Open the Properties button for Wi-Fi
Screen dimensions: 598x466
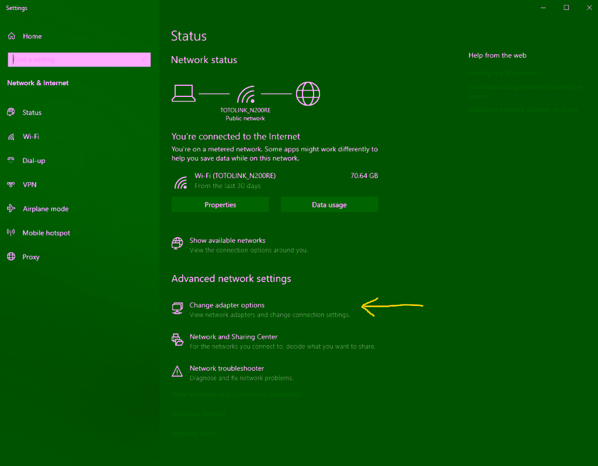click(x=220, y=205)
